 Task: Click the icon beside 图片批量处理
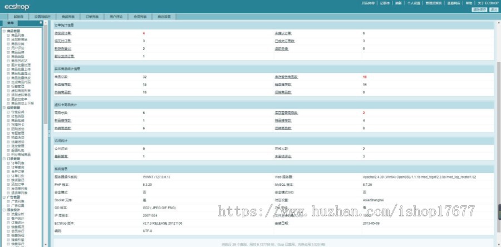pyautogui.click(x=8, y=65)
